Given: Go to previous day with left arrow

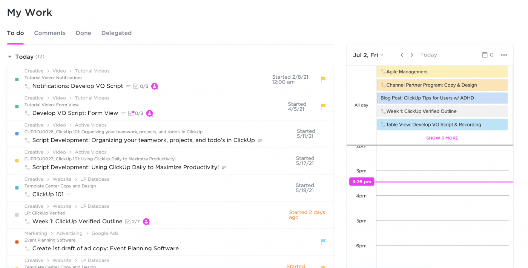Looking at the screenshot, I should 402,55.
